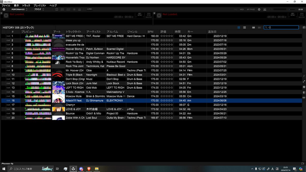Click the rekordbox logo icon in toolbar

point(4,9)
